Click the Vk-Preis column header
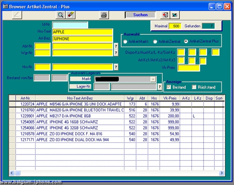This screenshot has width=234, height=185. coord(170,98)
